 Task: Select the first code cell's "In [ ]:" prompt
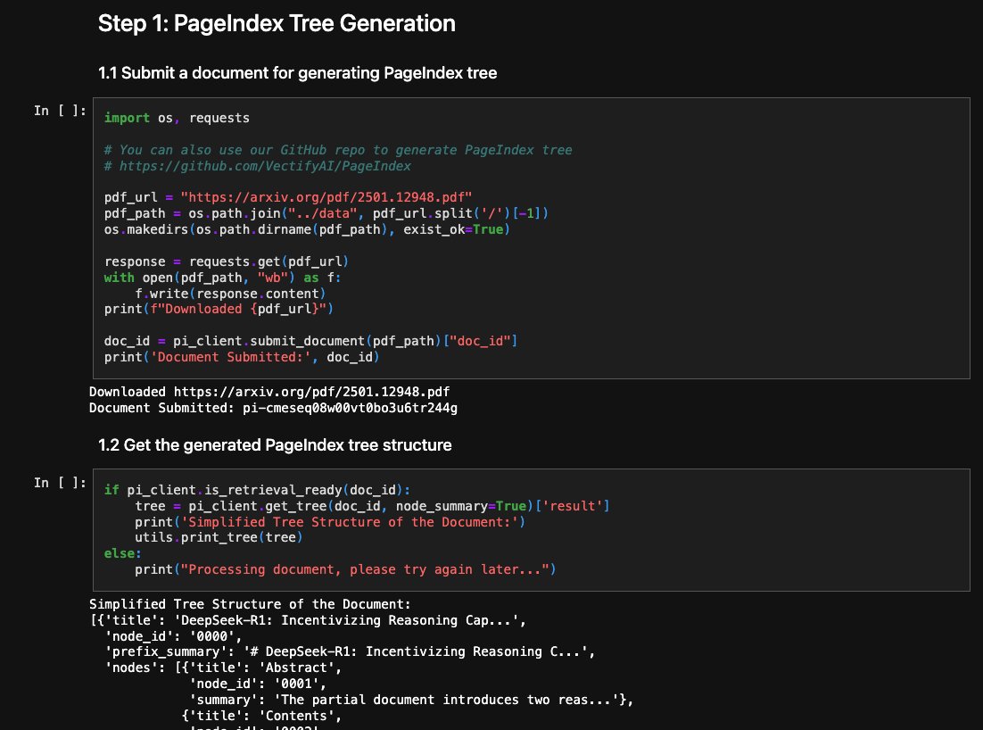pyautogui.click(x=60, y=111)
